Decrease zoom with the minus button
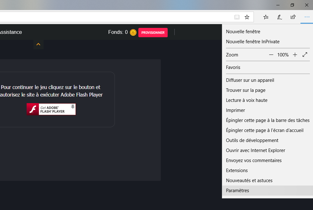Viewport: 313px width, 210px height. click(271, 55)
